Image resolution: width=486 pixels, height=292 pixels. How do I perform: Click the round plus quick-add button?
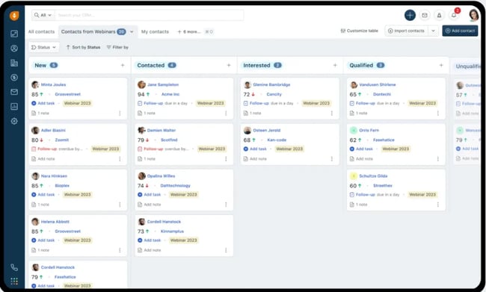pos(410,15)
